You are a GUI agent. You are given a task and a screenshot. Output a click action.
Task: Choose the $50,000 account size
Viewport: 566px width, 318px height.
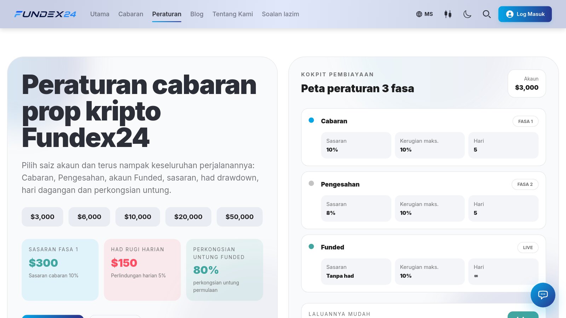coord(239,217)
